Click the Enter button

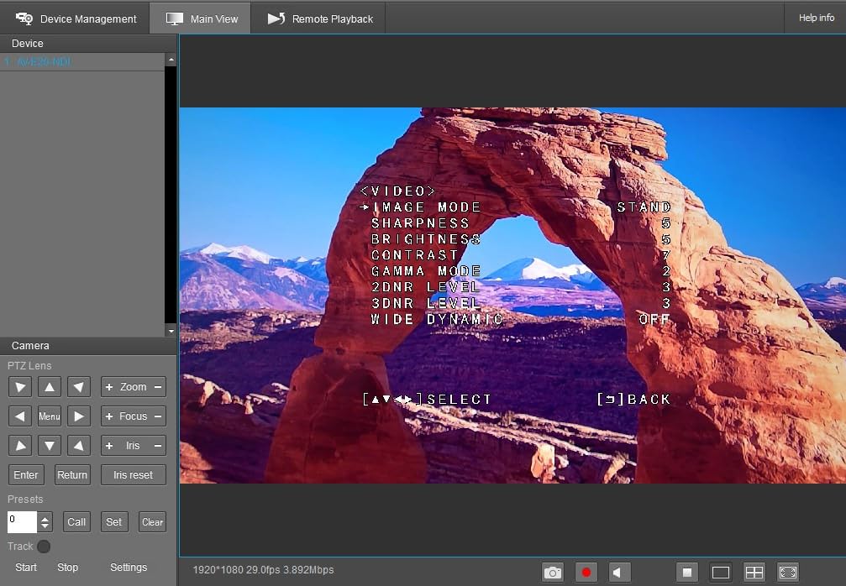click(x=26, y=475)
